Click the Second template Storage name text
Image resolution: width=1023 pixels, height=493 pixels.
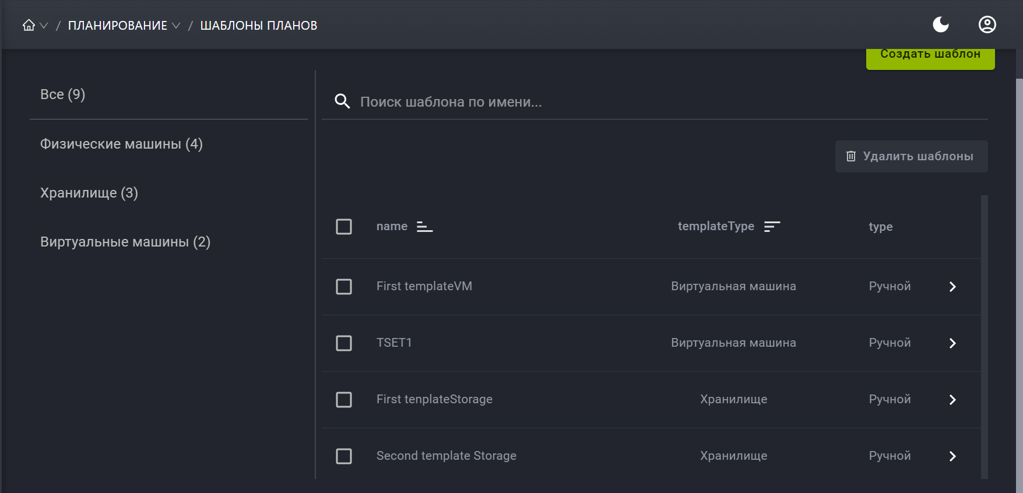447,456
